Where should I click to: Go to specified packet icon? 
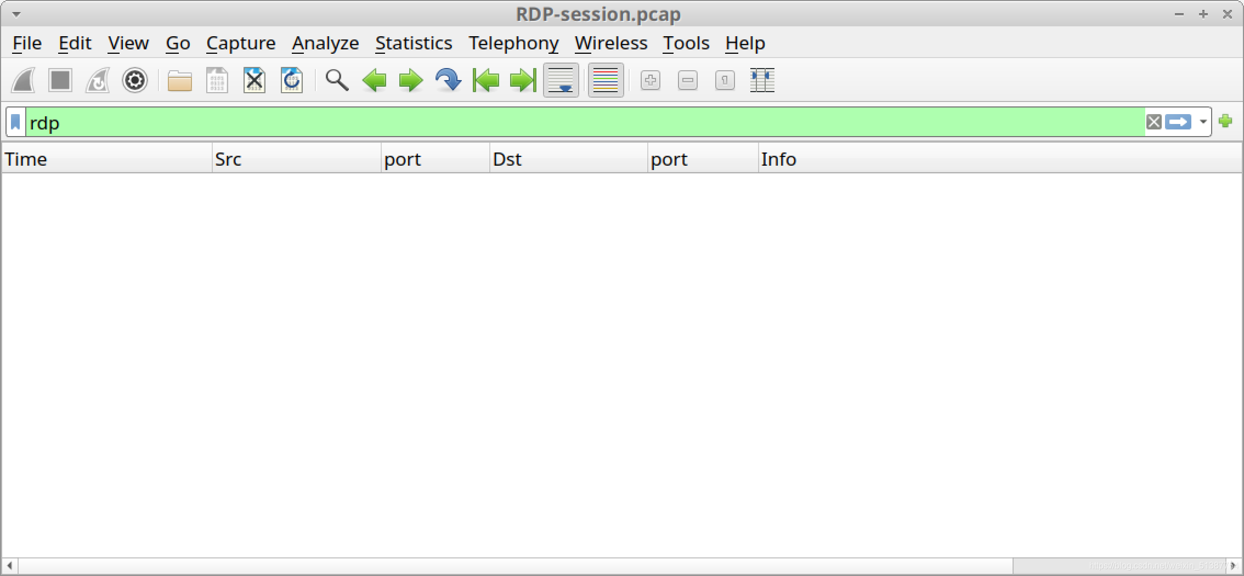448,81
